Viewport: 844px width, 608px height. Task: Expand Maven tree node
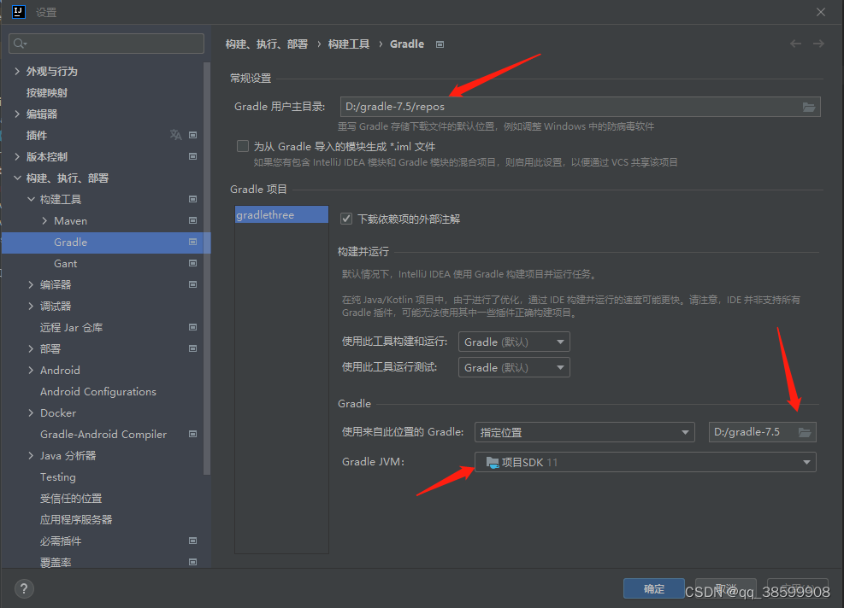[x=44, y=220]
